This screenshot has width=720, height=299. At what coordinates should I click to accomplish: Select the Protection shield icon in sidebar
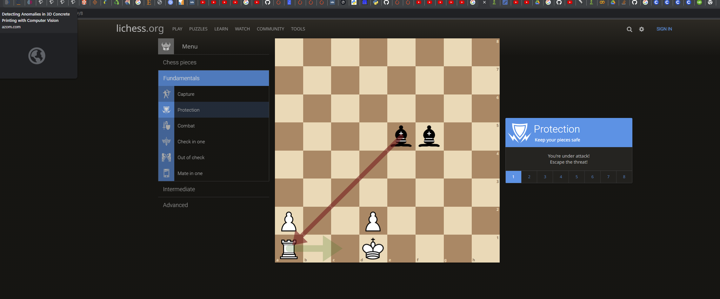coord(166,110)
